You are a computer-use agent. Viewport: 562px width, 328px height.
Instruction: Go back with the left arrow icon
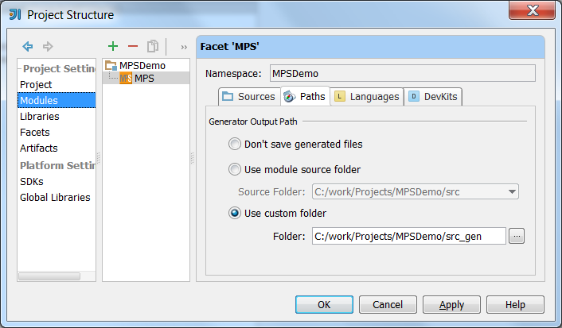coord(28,46)
